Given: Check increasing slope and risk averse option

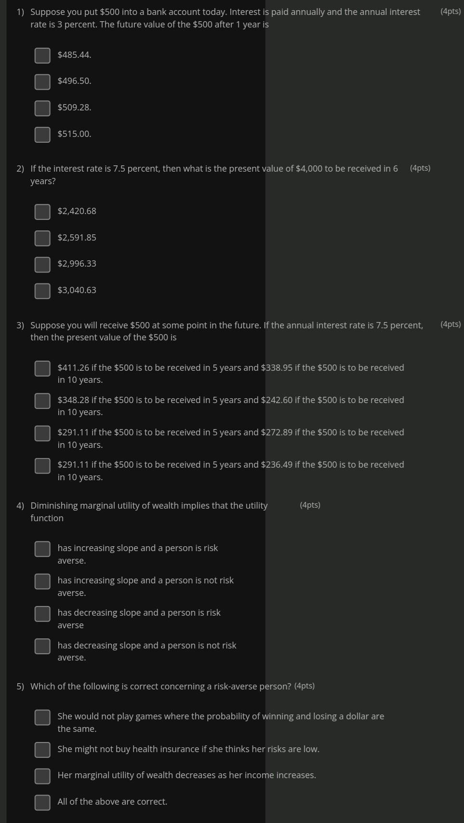Looking at the screenshot, I should tap(42, 549).
